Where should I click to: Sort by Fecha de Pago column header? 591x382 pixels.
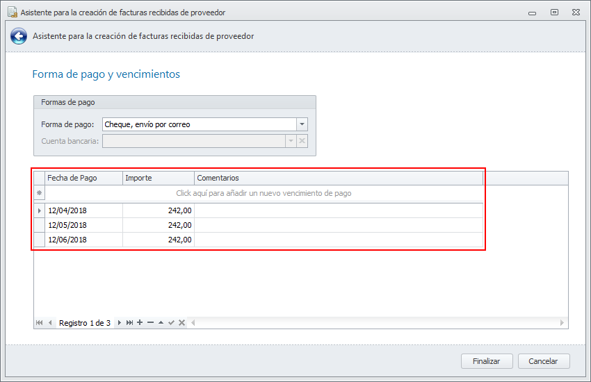click(x=83, y=178)
